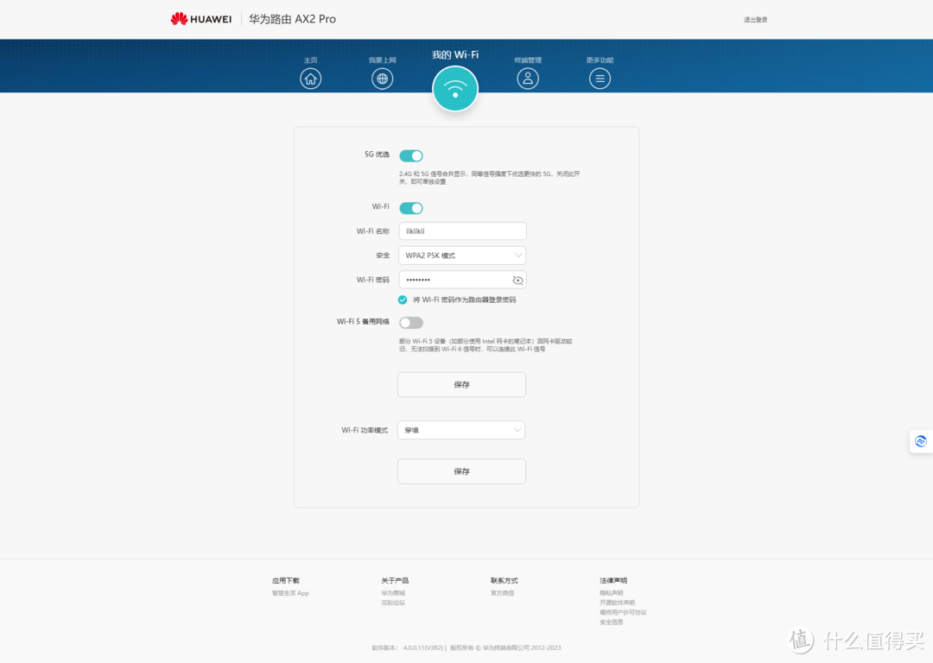Open the 华为商城 link
The image size is (933, 663).
[393, 593]
